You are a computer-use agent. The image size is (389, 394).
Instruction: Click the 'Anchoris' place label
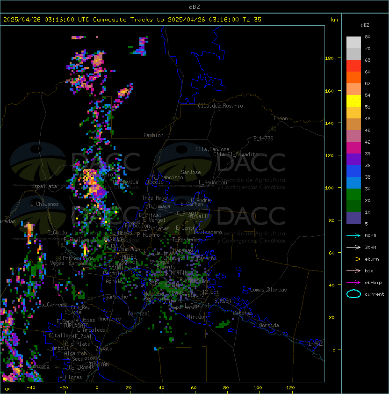(109, 319)
